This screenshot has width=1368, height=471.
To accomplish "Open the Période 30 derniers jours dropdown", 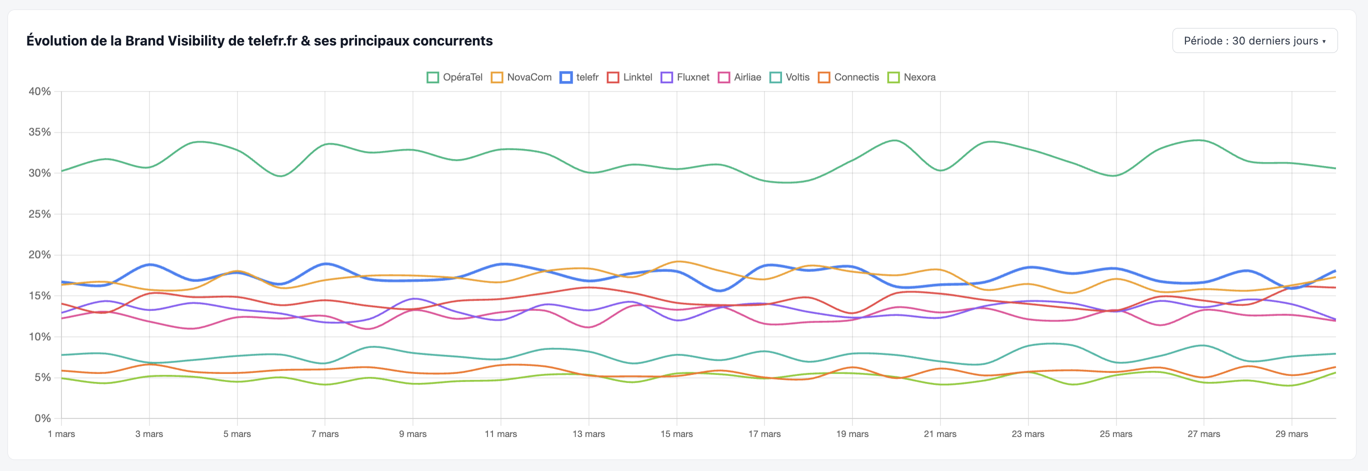I will click(1254, 41).
